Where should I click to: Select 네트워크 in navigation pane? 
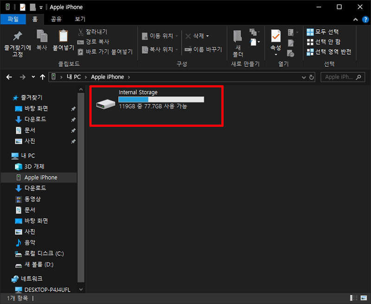32,279
